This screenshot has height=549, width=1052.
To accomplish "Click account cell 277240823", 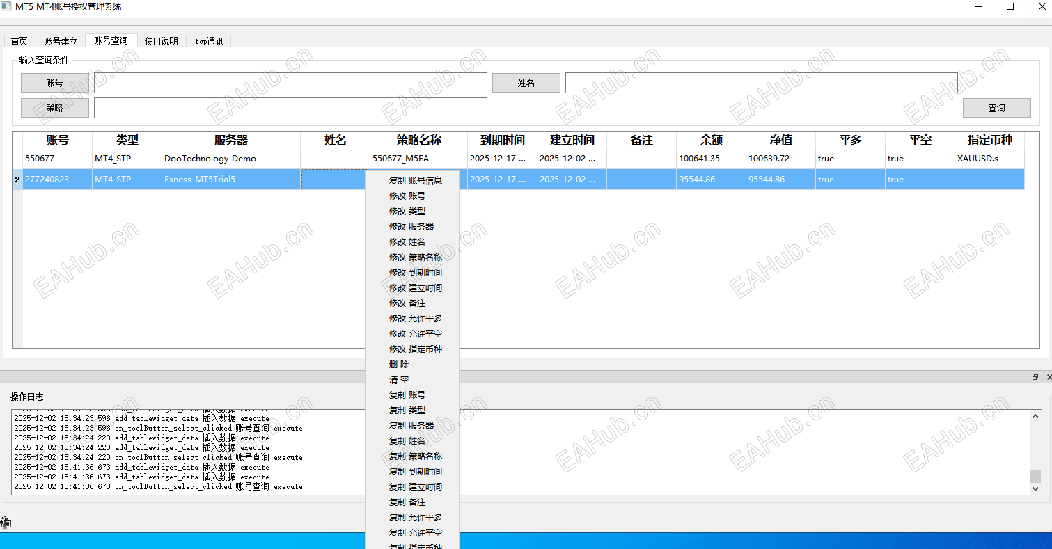I will [x=57, y=180].
